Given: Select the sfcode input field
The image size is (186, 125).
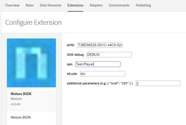Looking at the screenshot, I should 102,74.
